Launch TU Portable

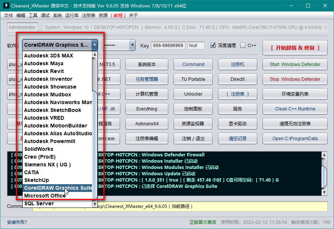pos(193,79)
